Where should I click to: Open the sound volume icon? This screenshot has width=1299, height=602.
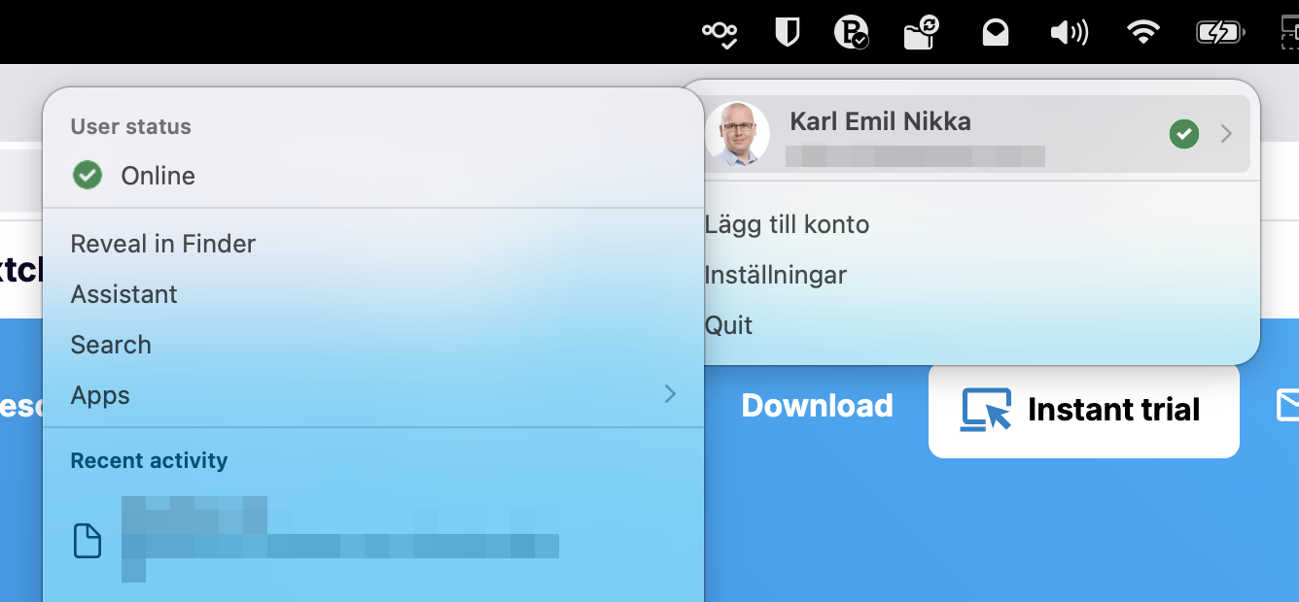click(1070, 34)
